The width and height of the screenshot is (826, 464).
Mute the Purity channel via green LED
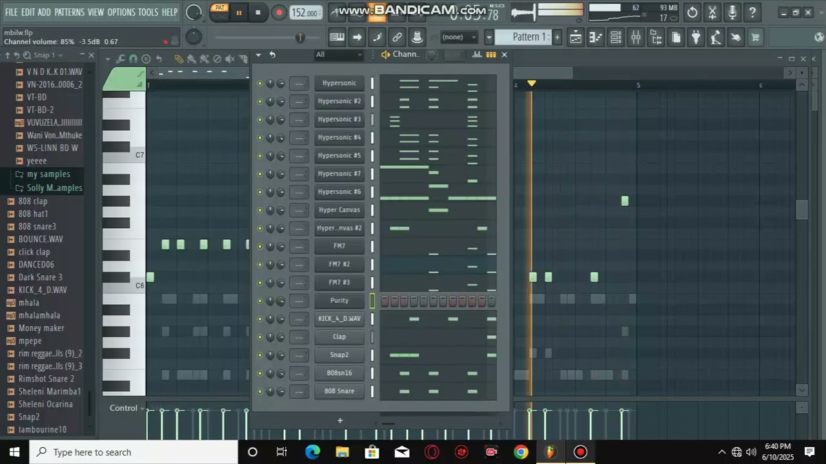coord(260,301)
